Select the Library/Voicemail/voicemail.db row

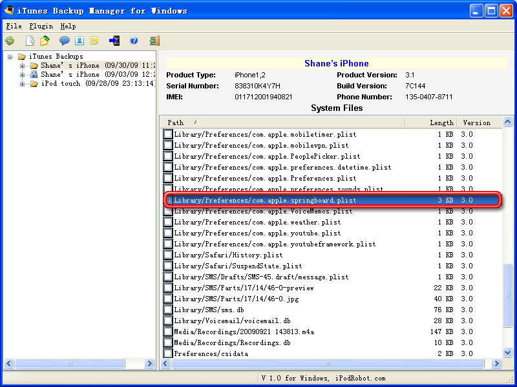coord(332,321)
